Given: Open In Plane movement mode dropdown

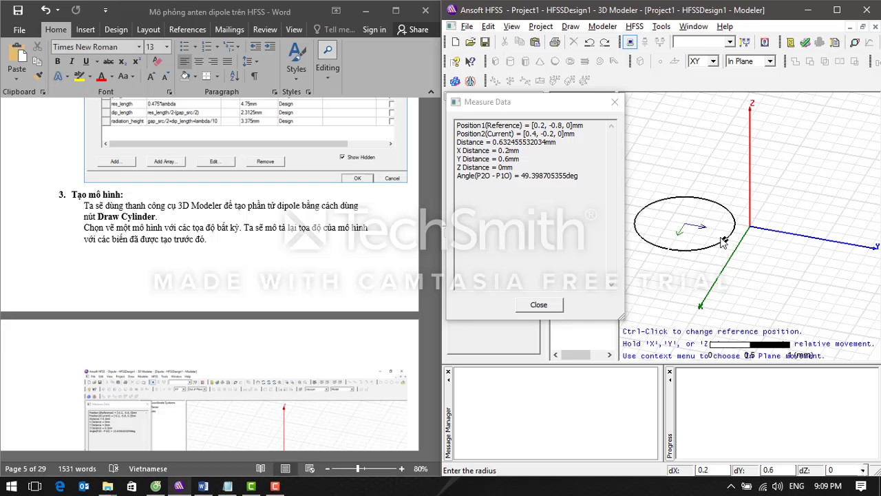Looking at the screenshot, I should (770, 61).
